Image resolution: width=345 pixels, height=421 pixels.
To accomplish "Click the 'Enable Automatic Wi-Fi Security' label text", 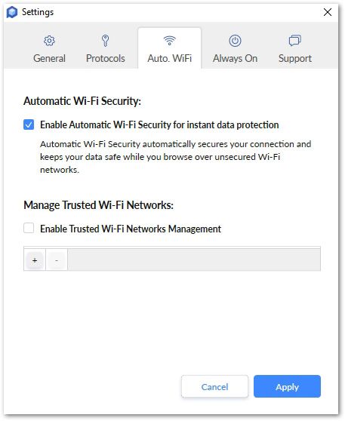I will click(x=159, y=124).
